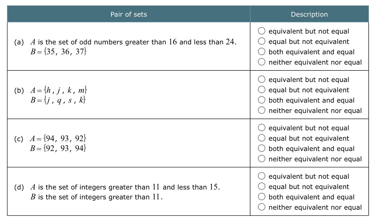375x220 pixels.
Task: Mark pair (a) as 'neither equivalent nor equal'
Action: (x=262, y=62)
